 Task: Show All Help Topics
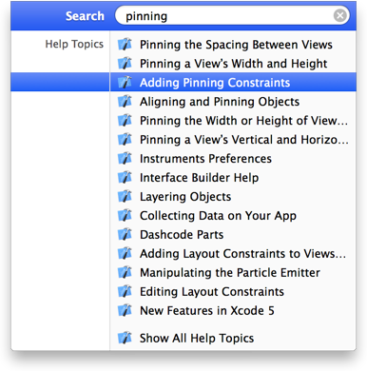[233, 338]
